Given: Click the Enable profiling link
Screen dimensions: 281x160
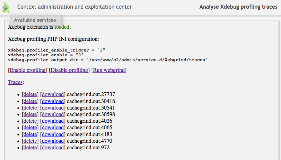Looking at the screenshot, I should pos(28,70).
